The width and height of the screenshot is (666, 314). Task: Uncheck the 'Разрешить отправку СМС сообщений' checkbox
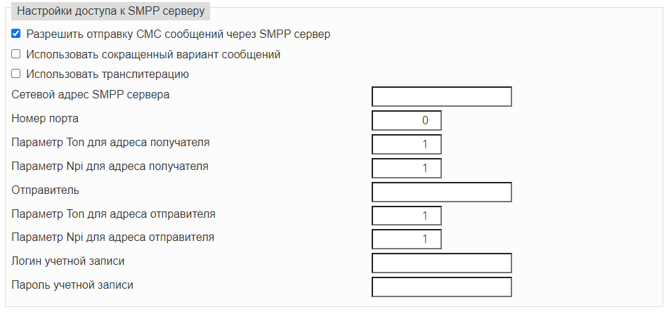coord(15,34)
